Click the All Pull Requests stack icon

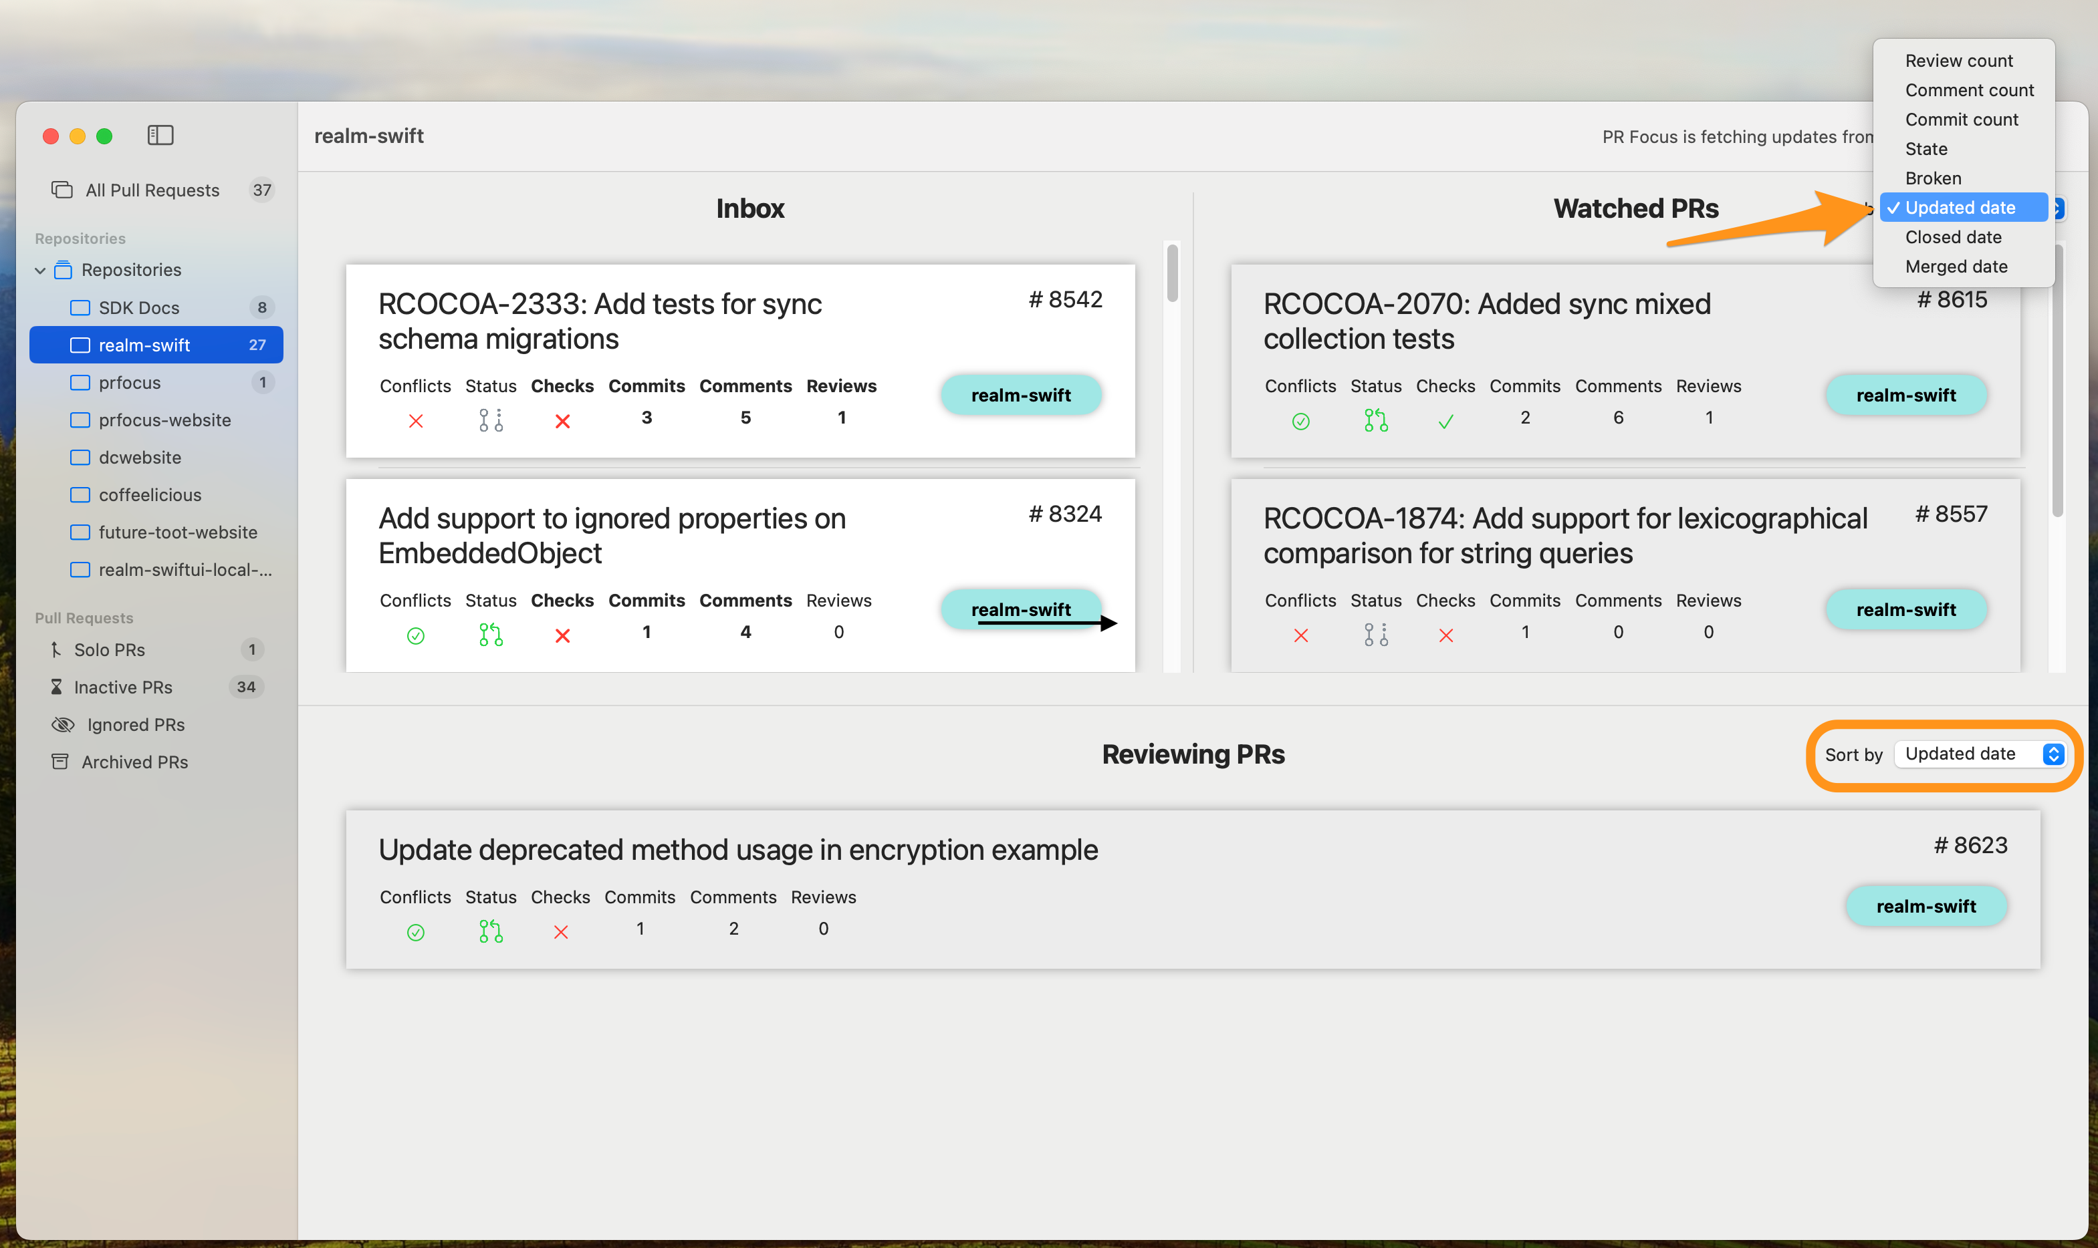tap(62, 190)
